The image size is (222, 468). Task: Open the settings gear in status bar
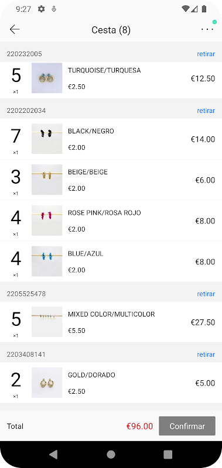click(x=41, y=9)
